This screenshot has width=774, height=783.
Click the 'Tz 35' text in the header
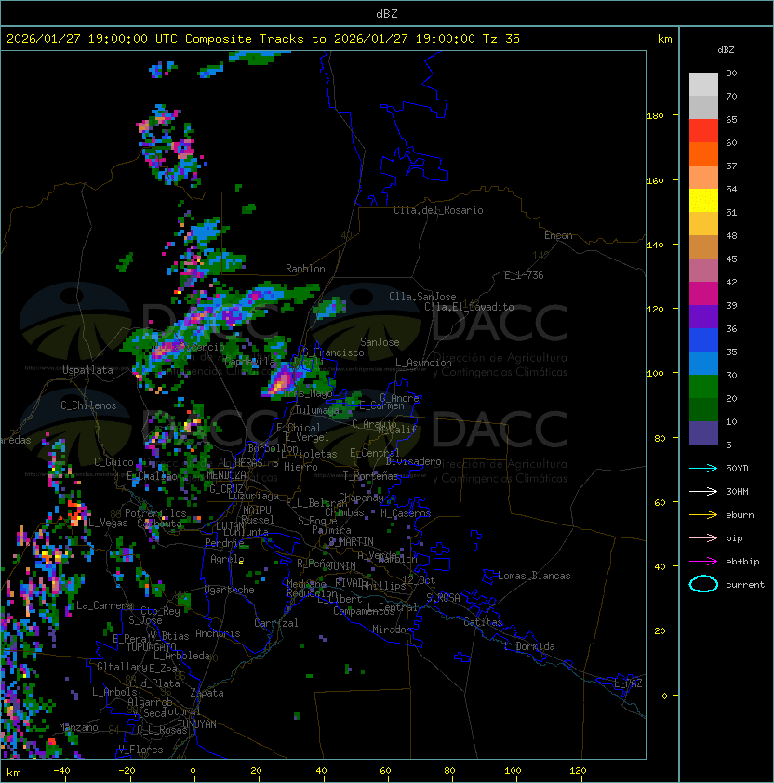tap(501, 39)
